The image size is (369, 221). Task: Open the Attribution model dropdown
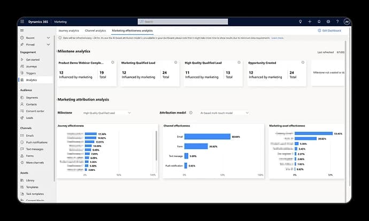224,113
